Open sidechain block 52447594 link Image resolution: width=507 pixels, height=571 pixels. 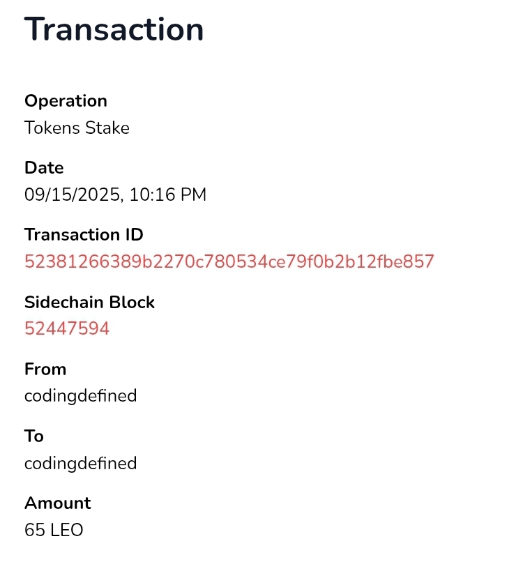[x=67, y=329]
